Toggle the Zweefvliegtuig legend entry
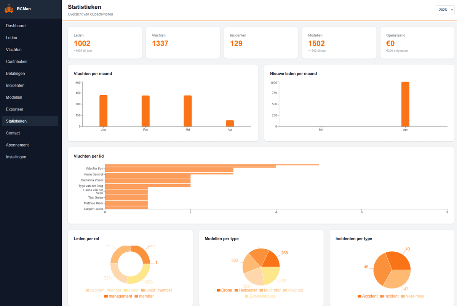 click(x=261, y=296)
